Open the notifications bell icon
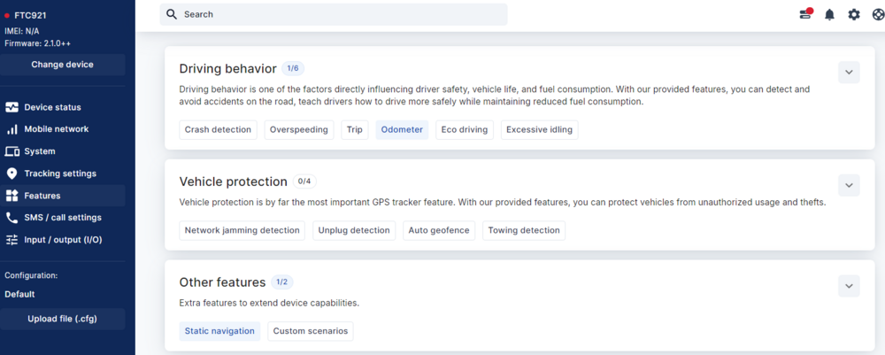Image resolution: width=885 pixels, height=355 pixels. coord(829,14)
